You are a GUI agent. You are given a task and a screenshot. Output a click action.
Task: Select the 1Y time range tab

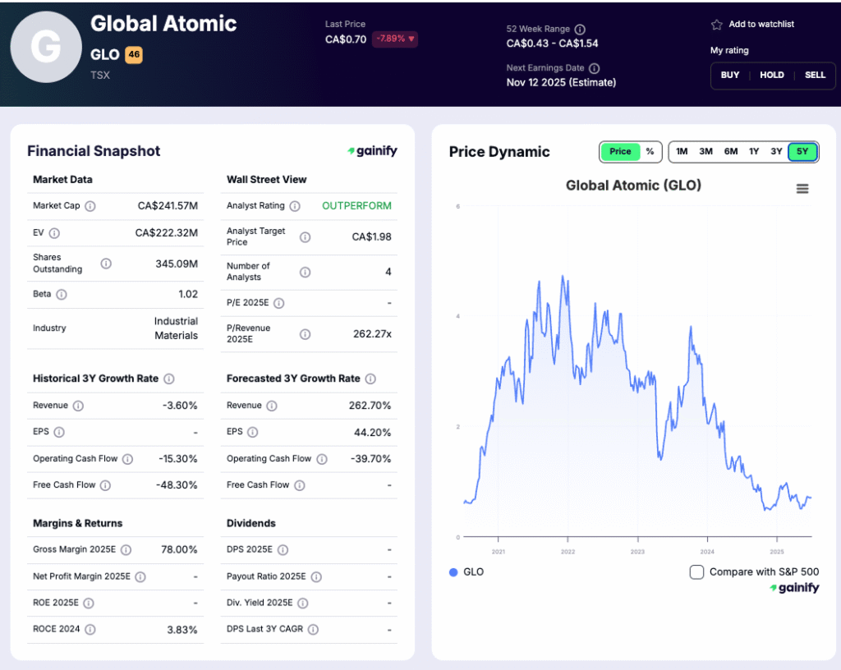[754, 152]
